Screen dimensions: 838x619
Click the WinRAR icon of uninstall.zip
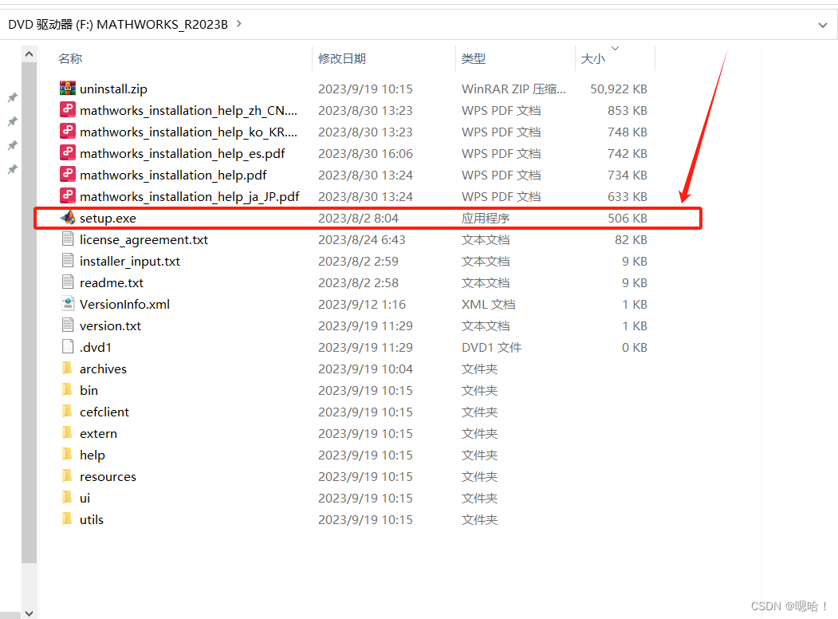pyautogui.click(x=67, y=89)
